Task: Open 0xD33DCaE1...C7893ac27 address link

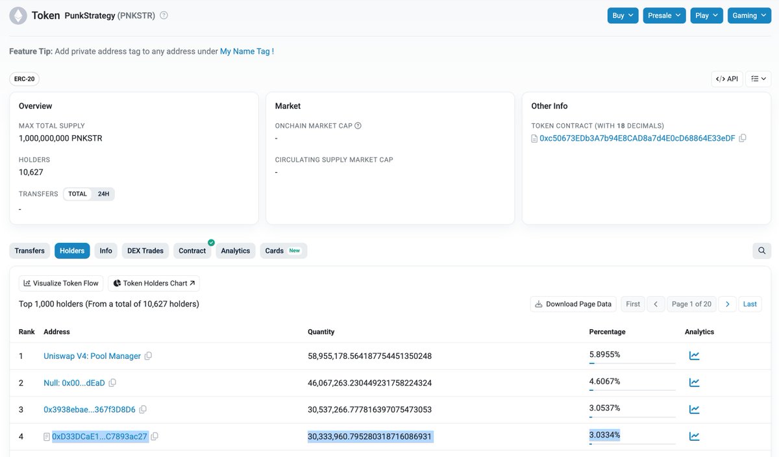Action: click(100, 436)
